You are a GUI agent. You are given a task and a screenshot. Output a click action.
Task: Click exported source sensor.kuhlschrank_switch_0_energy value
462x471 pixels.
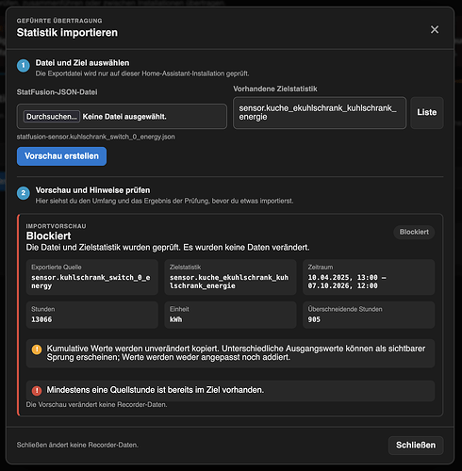tap(91, 282)
